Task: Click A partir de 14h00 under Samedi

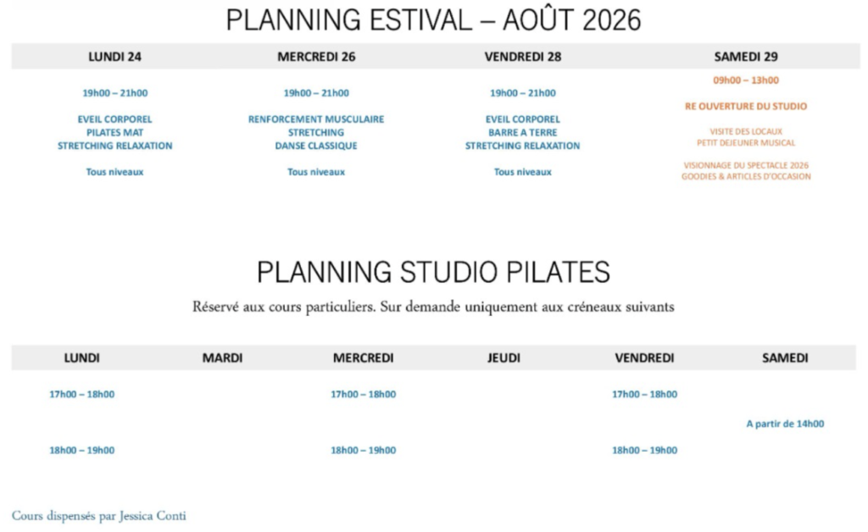Action: [785, 424]
